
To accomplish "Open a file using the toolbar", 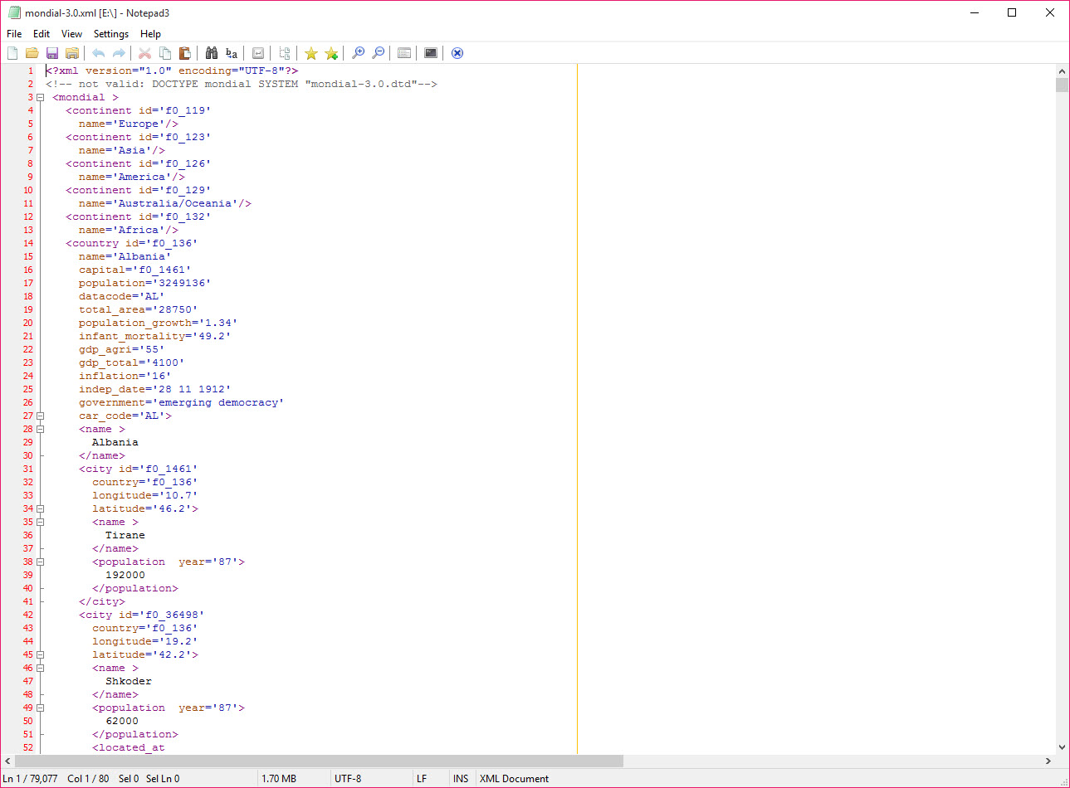I will coord(32,52).
